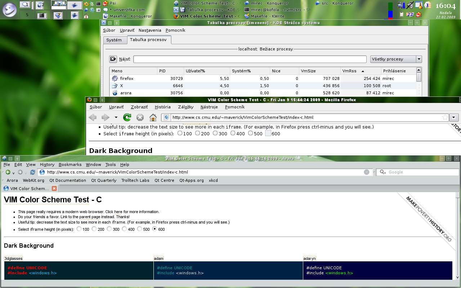Image resolution: width=461 pixels, height=288 pixels.
Task: Click the muted volume tray icon
Action: coord(410,5)
